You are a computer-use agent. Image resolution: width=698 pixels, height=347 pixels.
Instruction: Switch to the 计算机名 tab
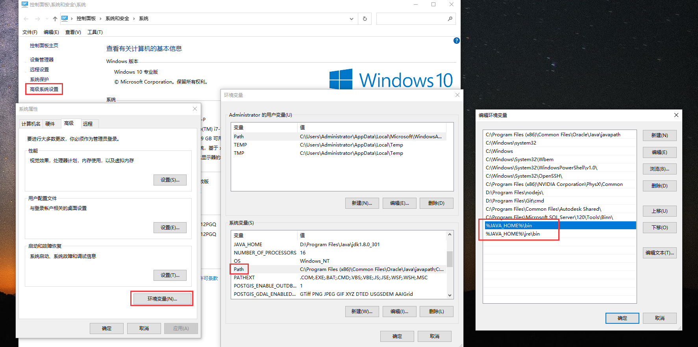(31, 124)
